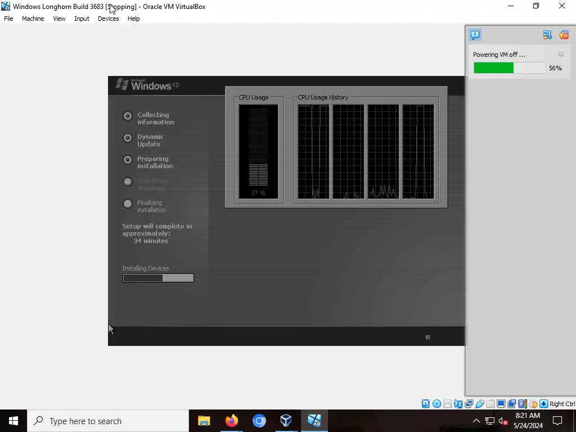The width and height of the screenshot is (576, 432).
Task: Click the optical disk indicator in status bar
Action: (436, 404)
